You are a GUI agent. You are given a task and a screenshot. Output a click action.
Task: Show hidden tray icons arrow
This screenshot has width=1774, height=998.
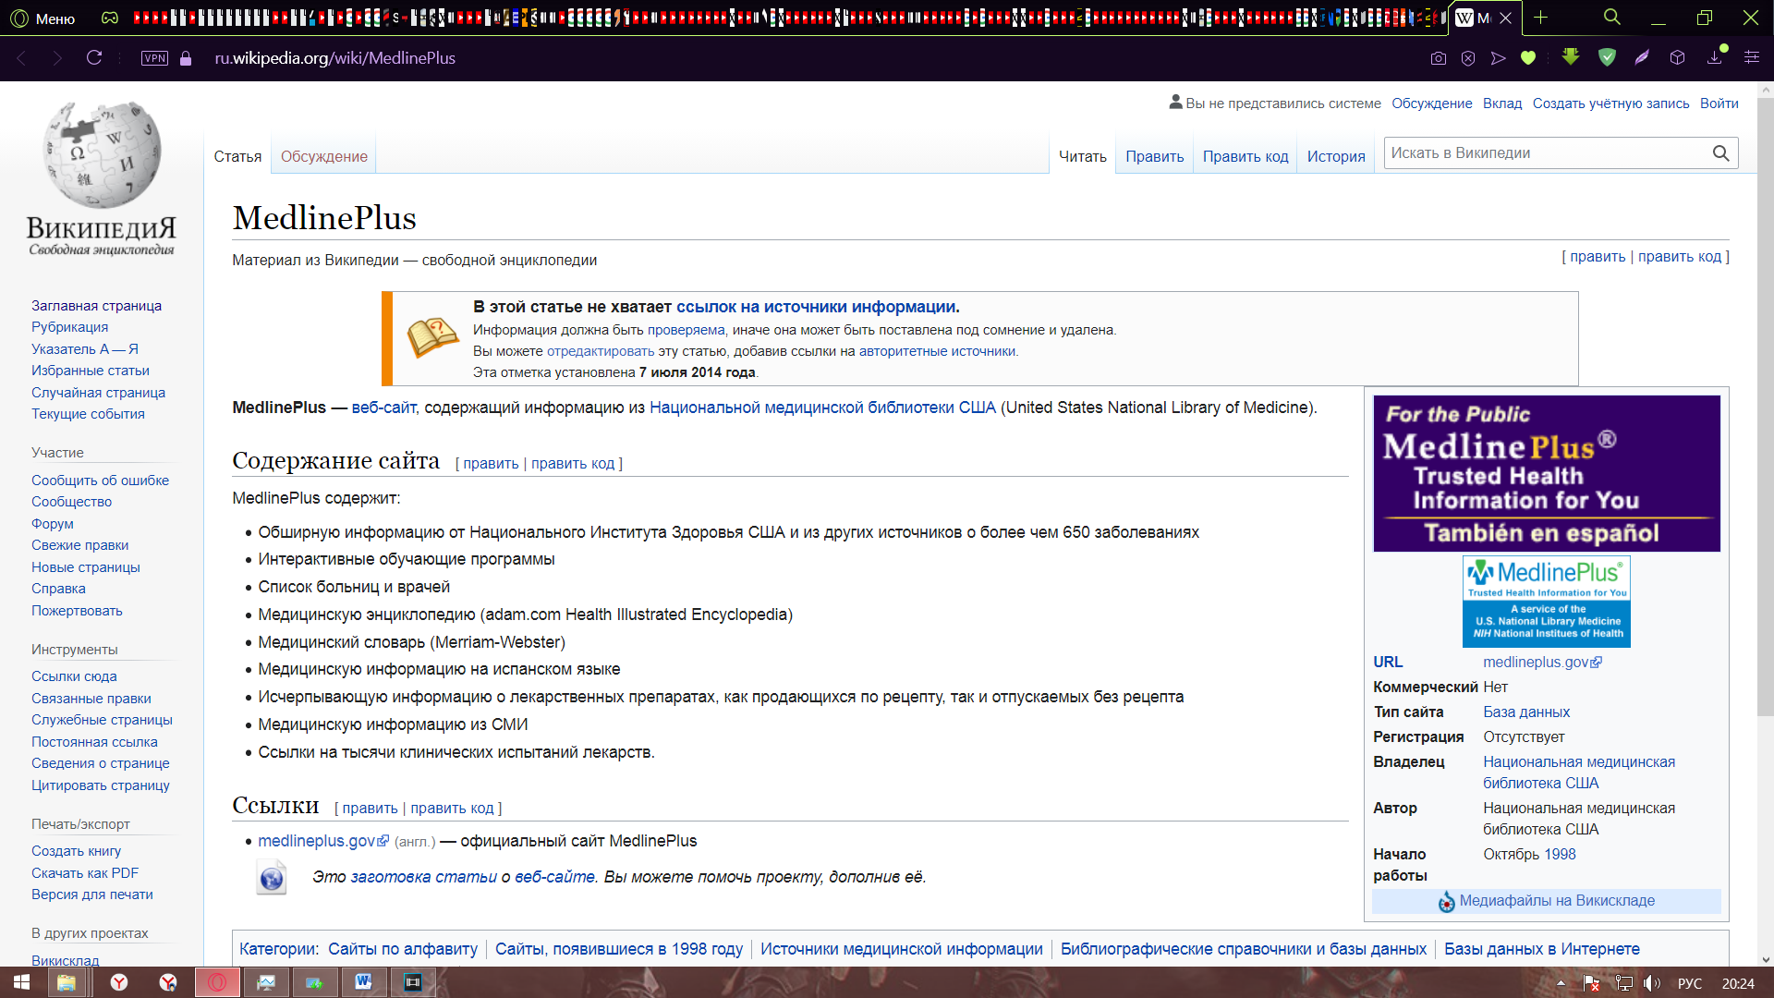pos(1561,983)
